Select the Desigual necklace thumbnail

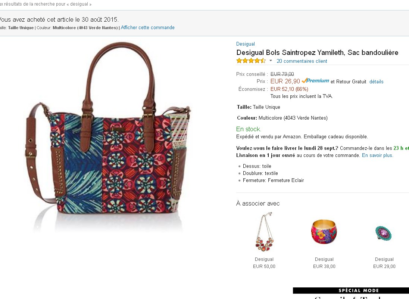(264, 232)
